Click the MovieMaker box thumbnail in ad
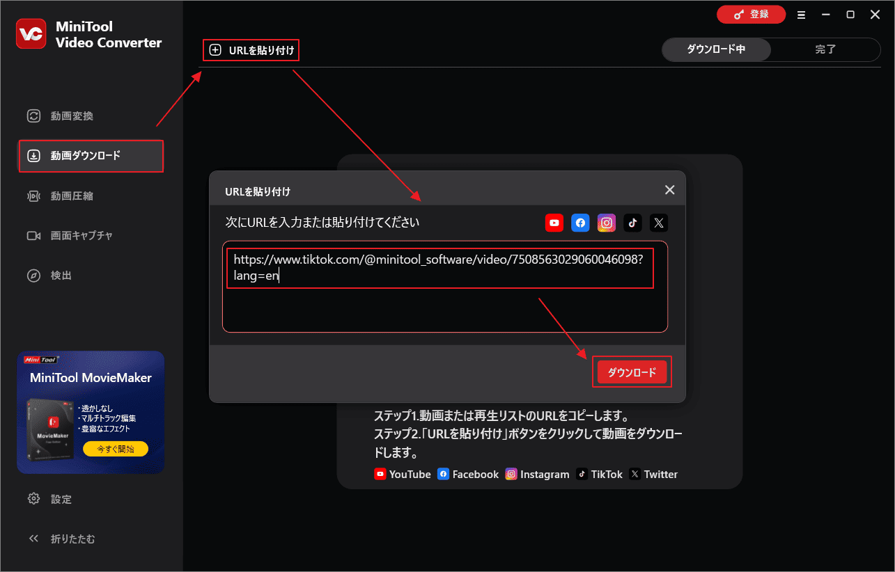The width and height of the screenshot is (895, 572). click(51, 431)
